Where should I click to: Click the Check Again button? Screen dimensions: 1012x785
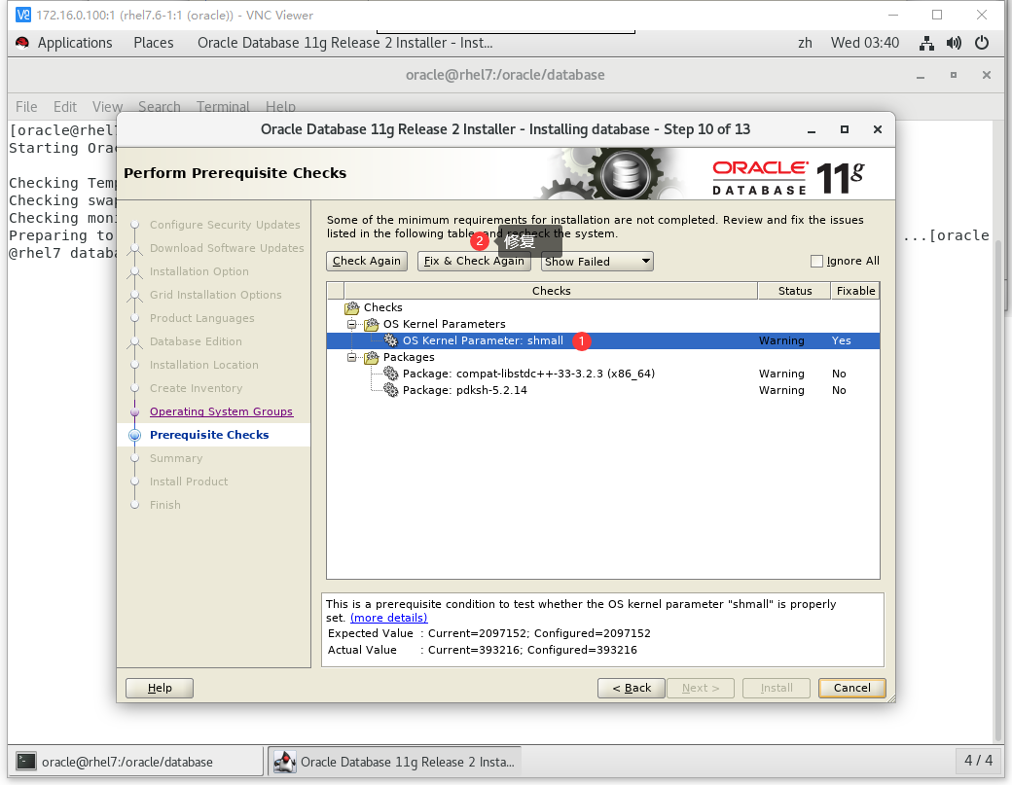tap(367, 261)
